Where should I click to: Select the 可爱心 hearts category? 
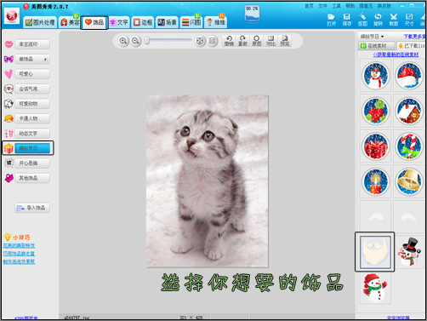pyautogui.click(x=32, y=74)
